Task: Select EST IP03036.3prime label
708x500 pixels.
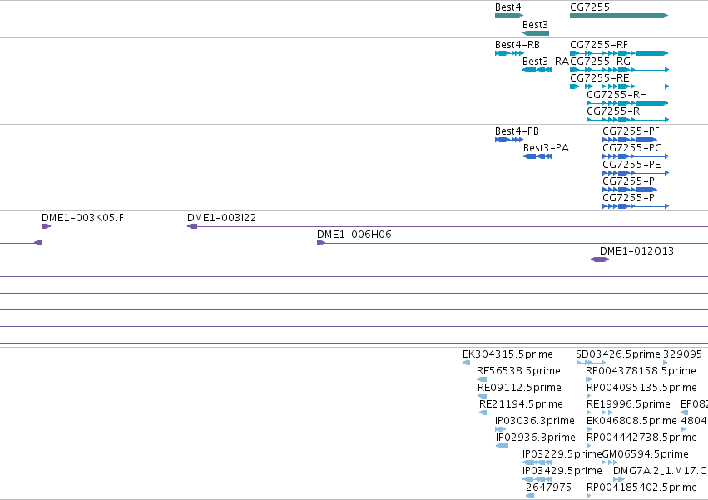Action: 535,422
